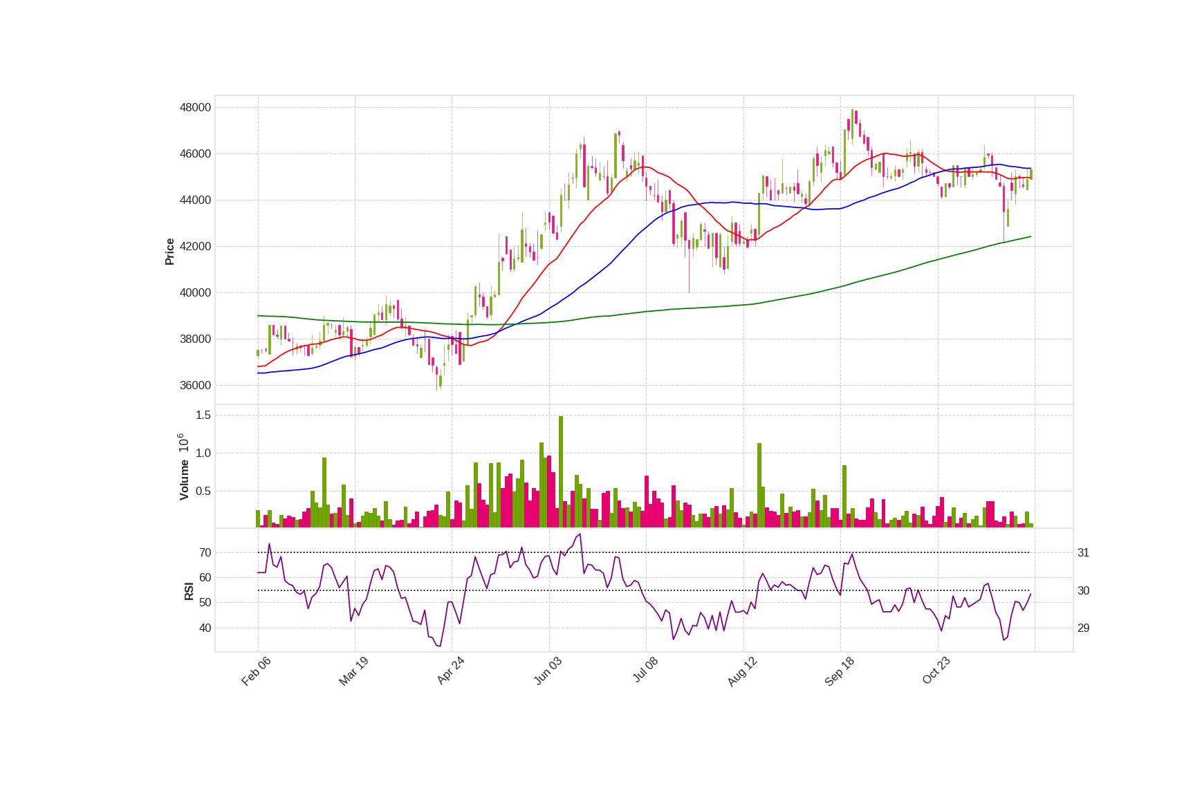Click the Feb 06 date label
The height and width of the screenshot is (795, 1193).
256,671
